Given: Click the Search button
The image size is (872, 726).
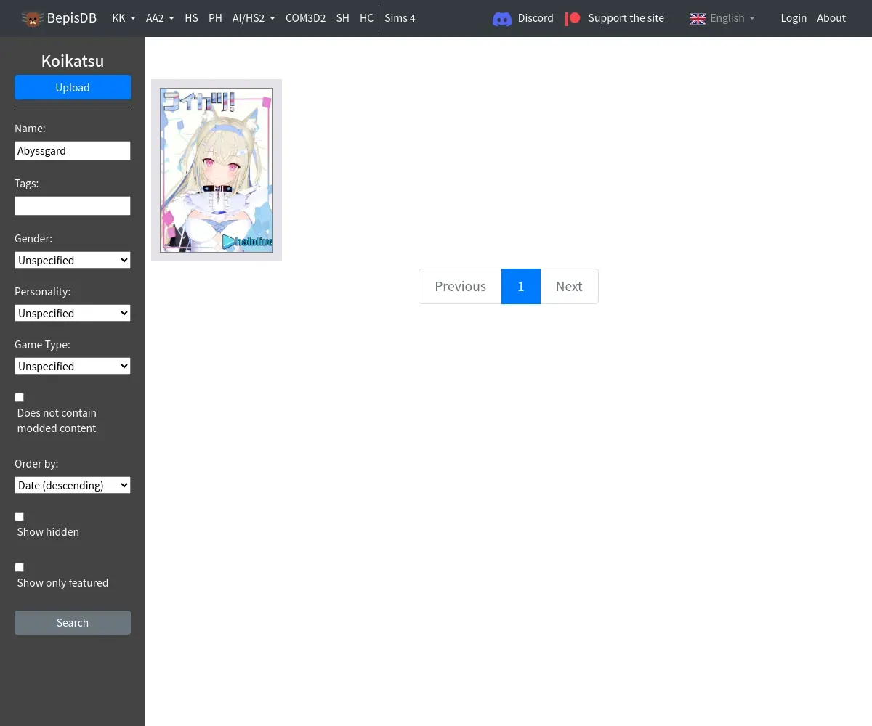Looking at the screenshot, I should [x=73, y=622].
